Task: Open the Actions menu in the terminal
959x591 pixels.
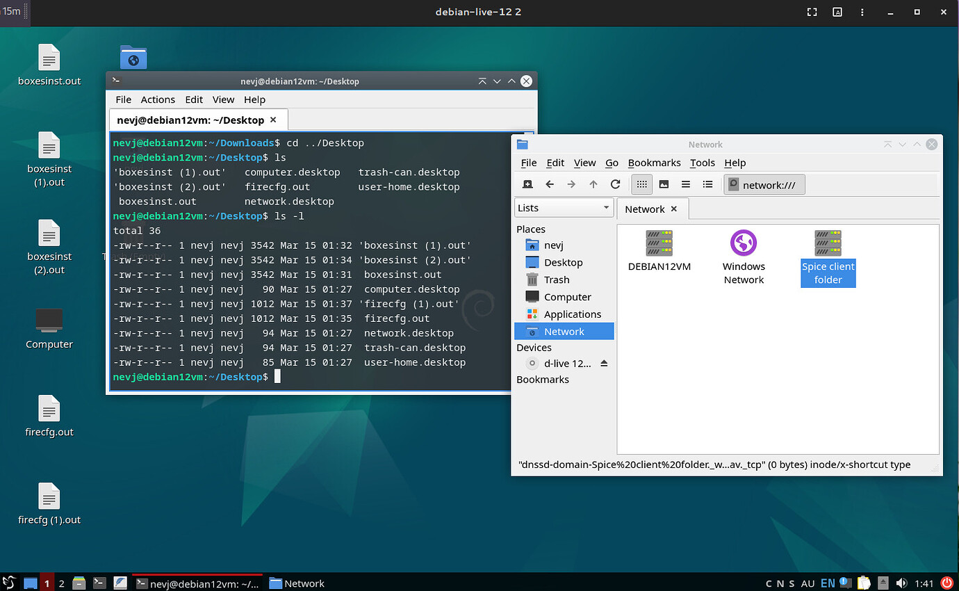Action: 158,99
